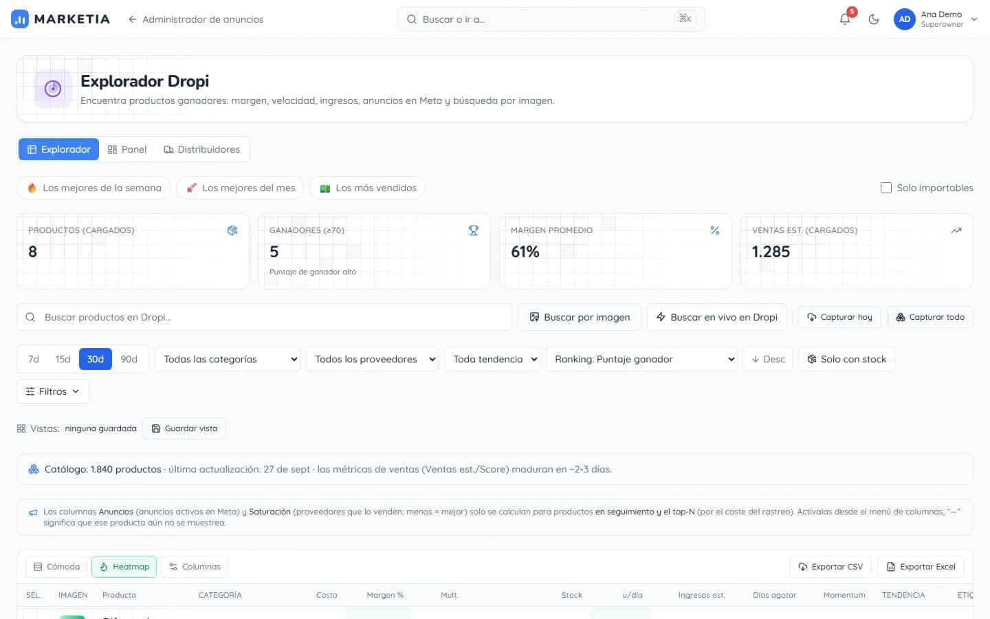Expand the Ana Demo account menu chevron
The height and width of the screenshot is (619, 990).
(x=974, y=19)
